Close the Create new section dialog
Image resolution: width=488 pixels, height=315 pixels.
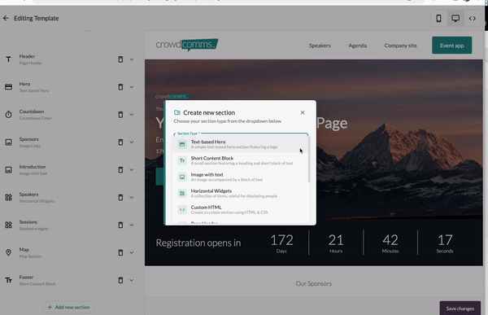point(303,112)
